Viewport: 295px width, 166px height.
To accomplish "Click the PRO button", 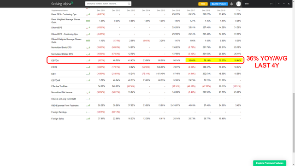I will point(203,4).
